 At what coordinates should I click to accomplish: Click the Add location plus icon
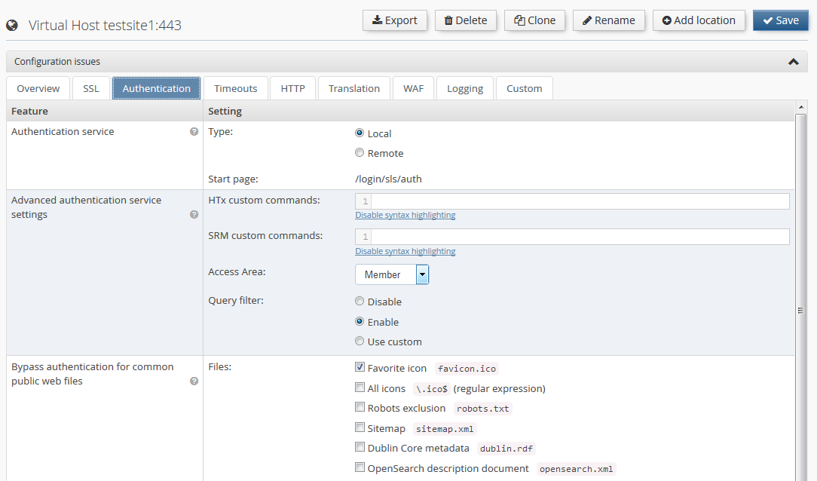point(666,20)
